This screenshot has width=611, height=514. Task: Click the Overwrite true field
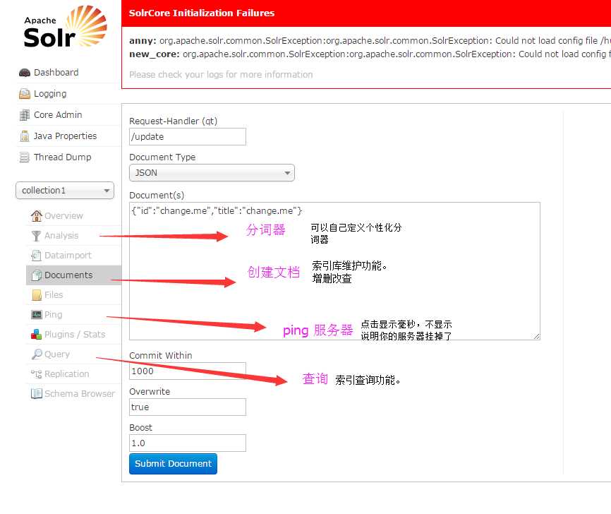[x=188, y=407]
